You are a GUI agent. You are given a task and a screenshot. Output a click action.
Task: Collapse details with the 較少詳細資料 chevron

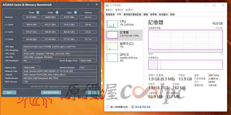107,107
